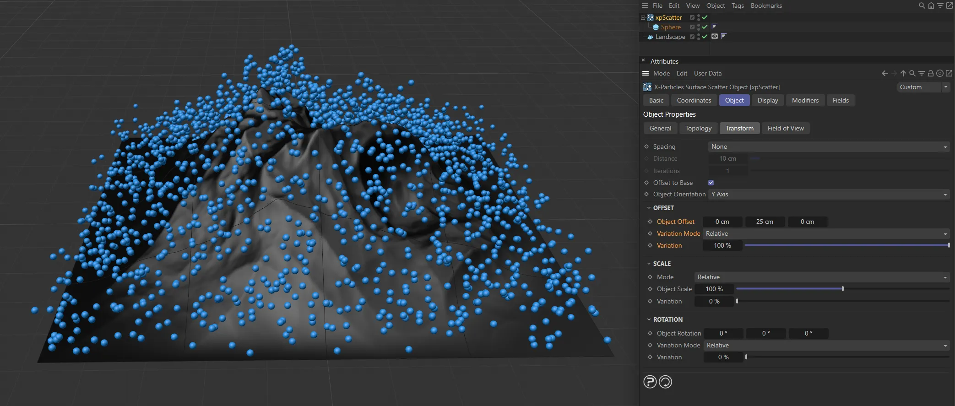Open the Object Manager filter icon
The width and height of the screenshot is (955, 406).
click(940, 5)
